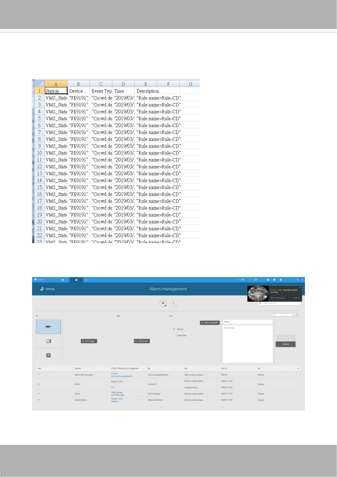Select spreadsheet row 22 header

[x=39, y=235]
